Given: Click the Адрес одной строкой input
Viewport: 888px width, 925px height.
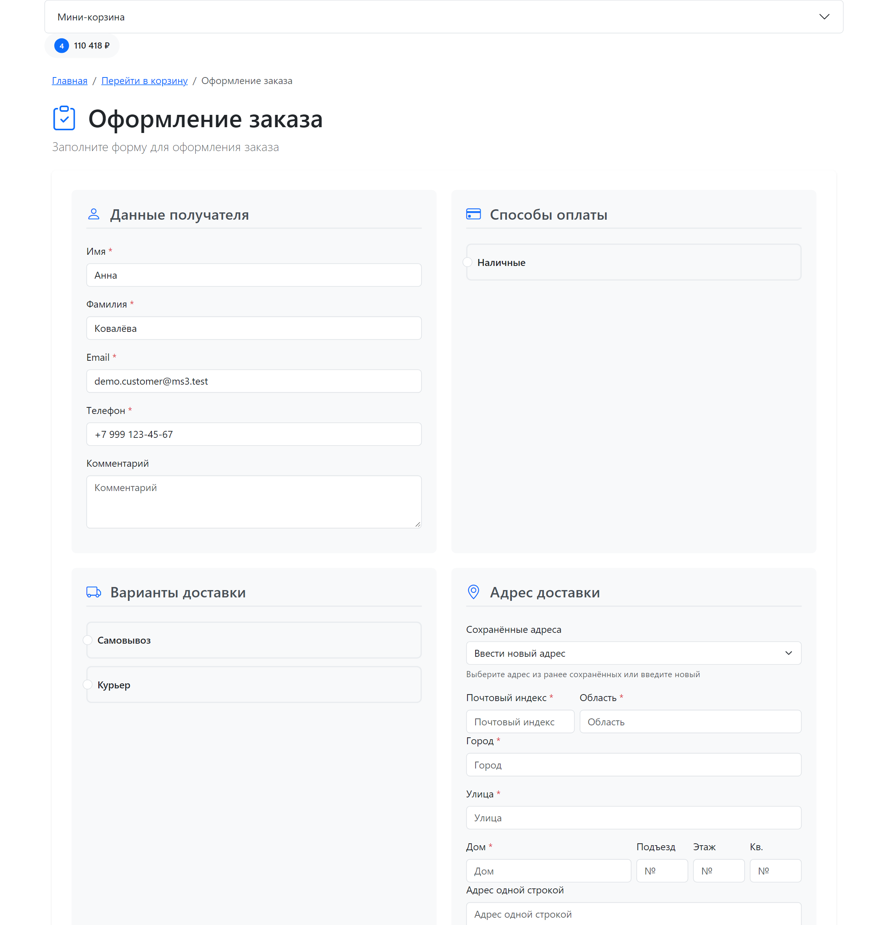Looking at the screenshot, I should (633, 914).
